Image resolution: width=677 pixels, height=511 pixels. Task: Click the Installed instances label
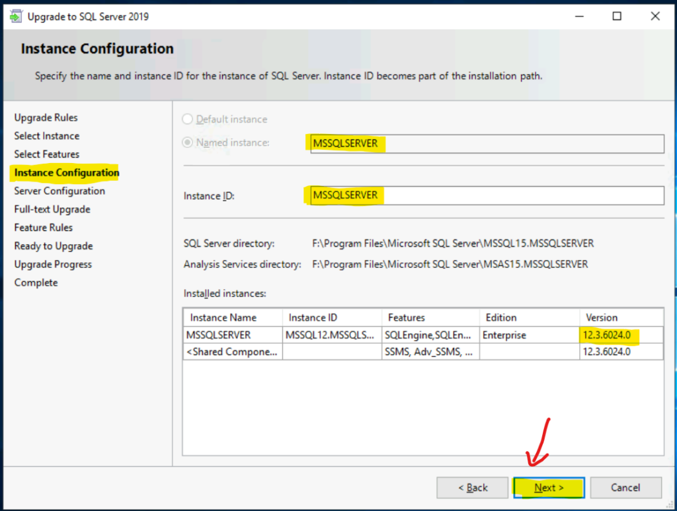coord(225,294)
